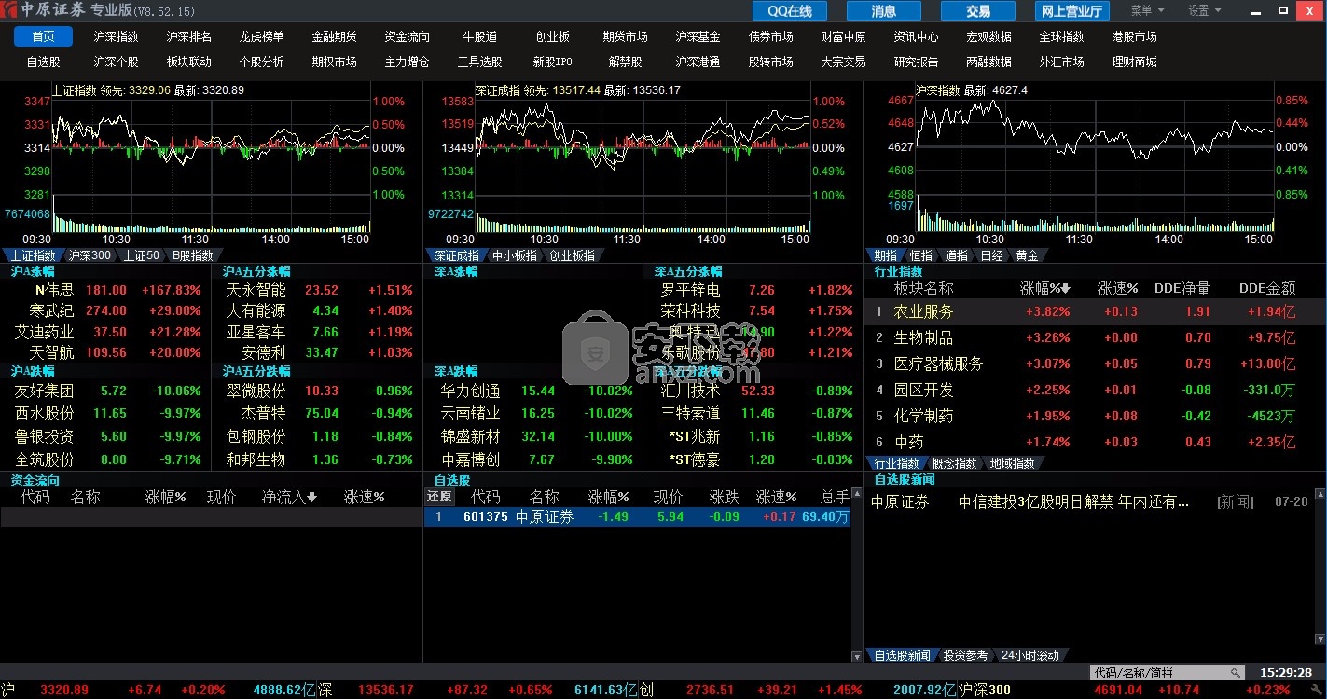Screen dimensions: 1327x699
Task: Open the 菜单 dropdown in title bar
Action: coord(1147,10)
